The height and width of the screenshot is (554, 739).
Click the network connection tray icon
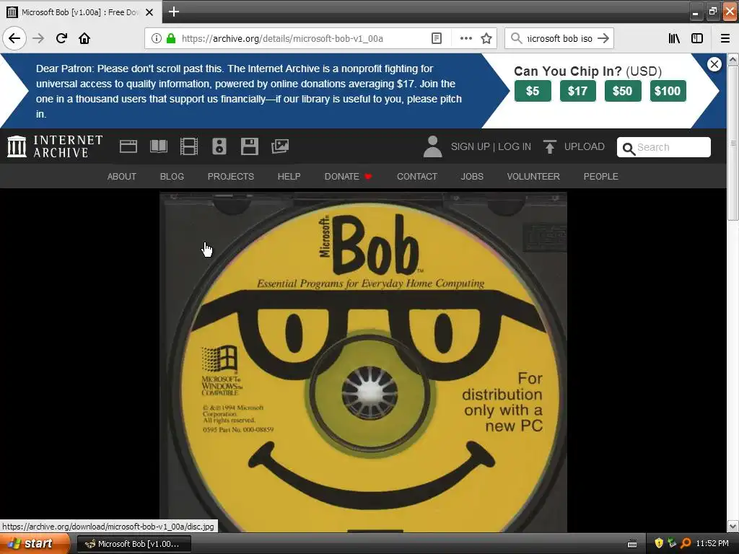(672, 544)
